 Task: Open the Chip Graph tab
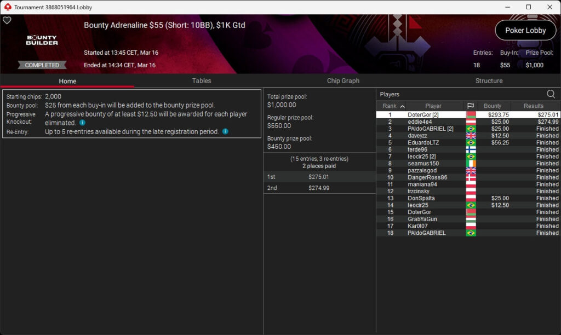tap(343, 81)
